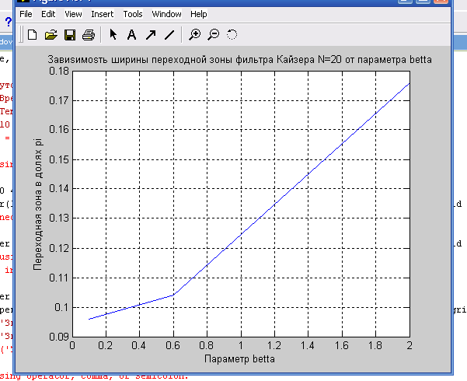Open the Insert menu
Screen dimensions: 467x381
[102, 14]
